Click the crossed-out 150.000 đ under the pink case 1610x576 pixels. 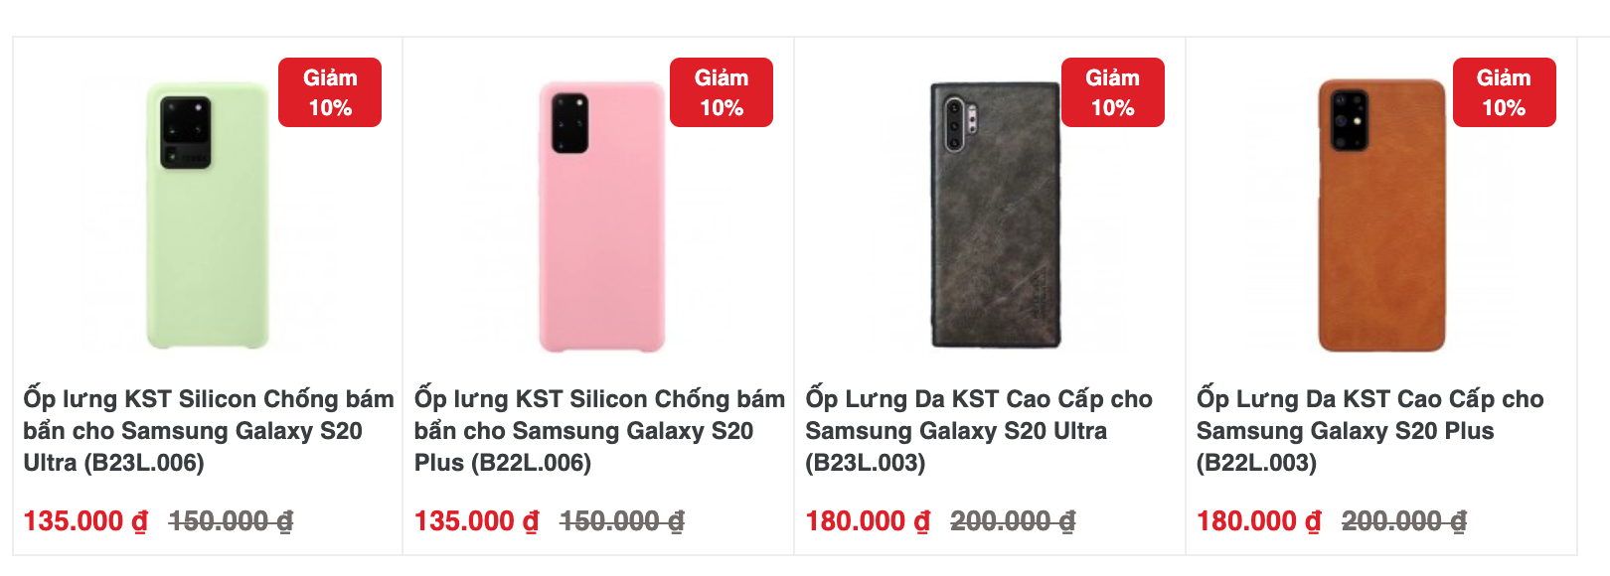click(x=622, y=521)
